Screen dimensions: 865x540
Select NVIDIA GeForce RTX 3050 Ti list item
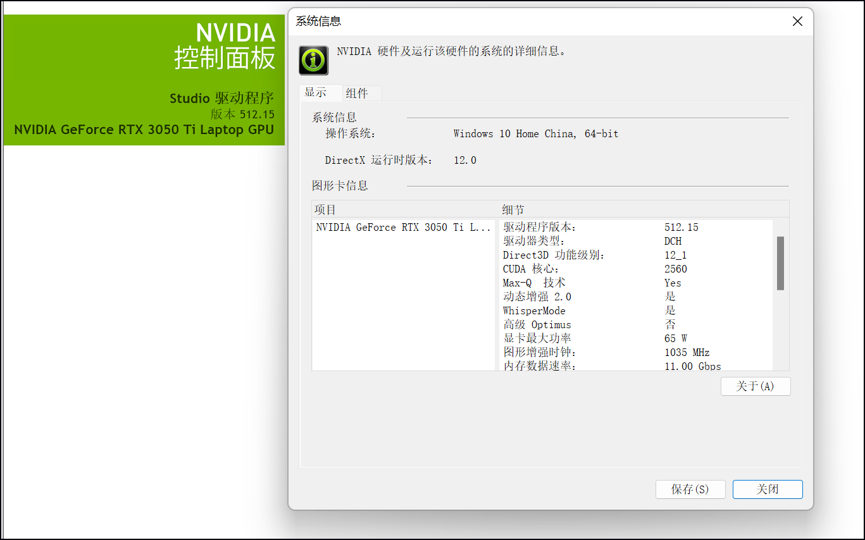[x=403, y=228]
